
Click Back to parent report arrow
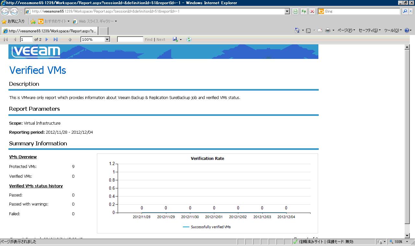[x=70, y=39]
